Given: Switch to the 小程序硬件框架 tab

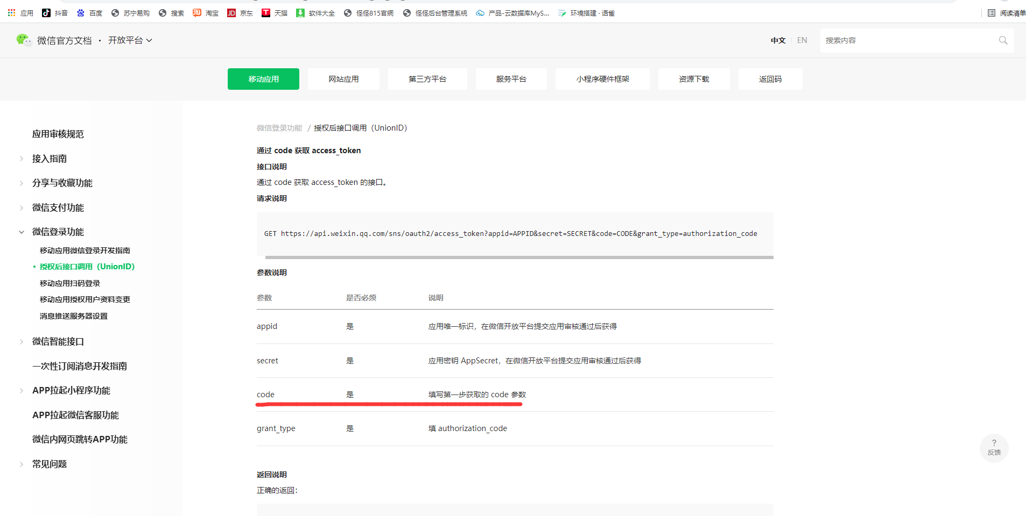Looking at the screenshot, I should [602, 79].
